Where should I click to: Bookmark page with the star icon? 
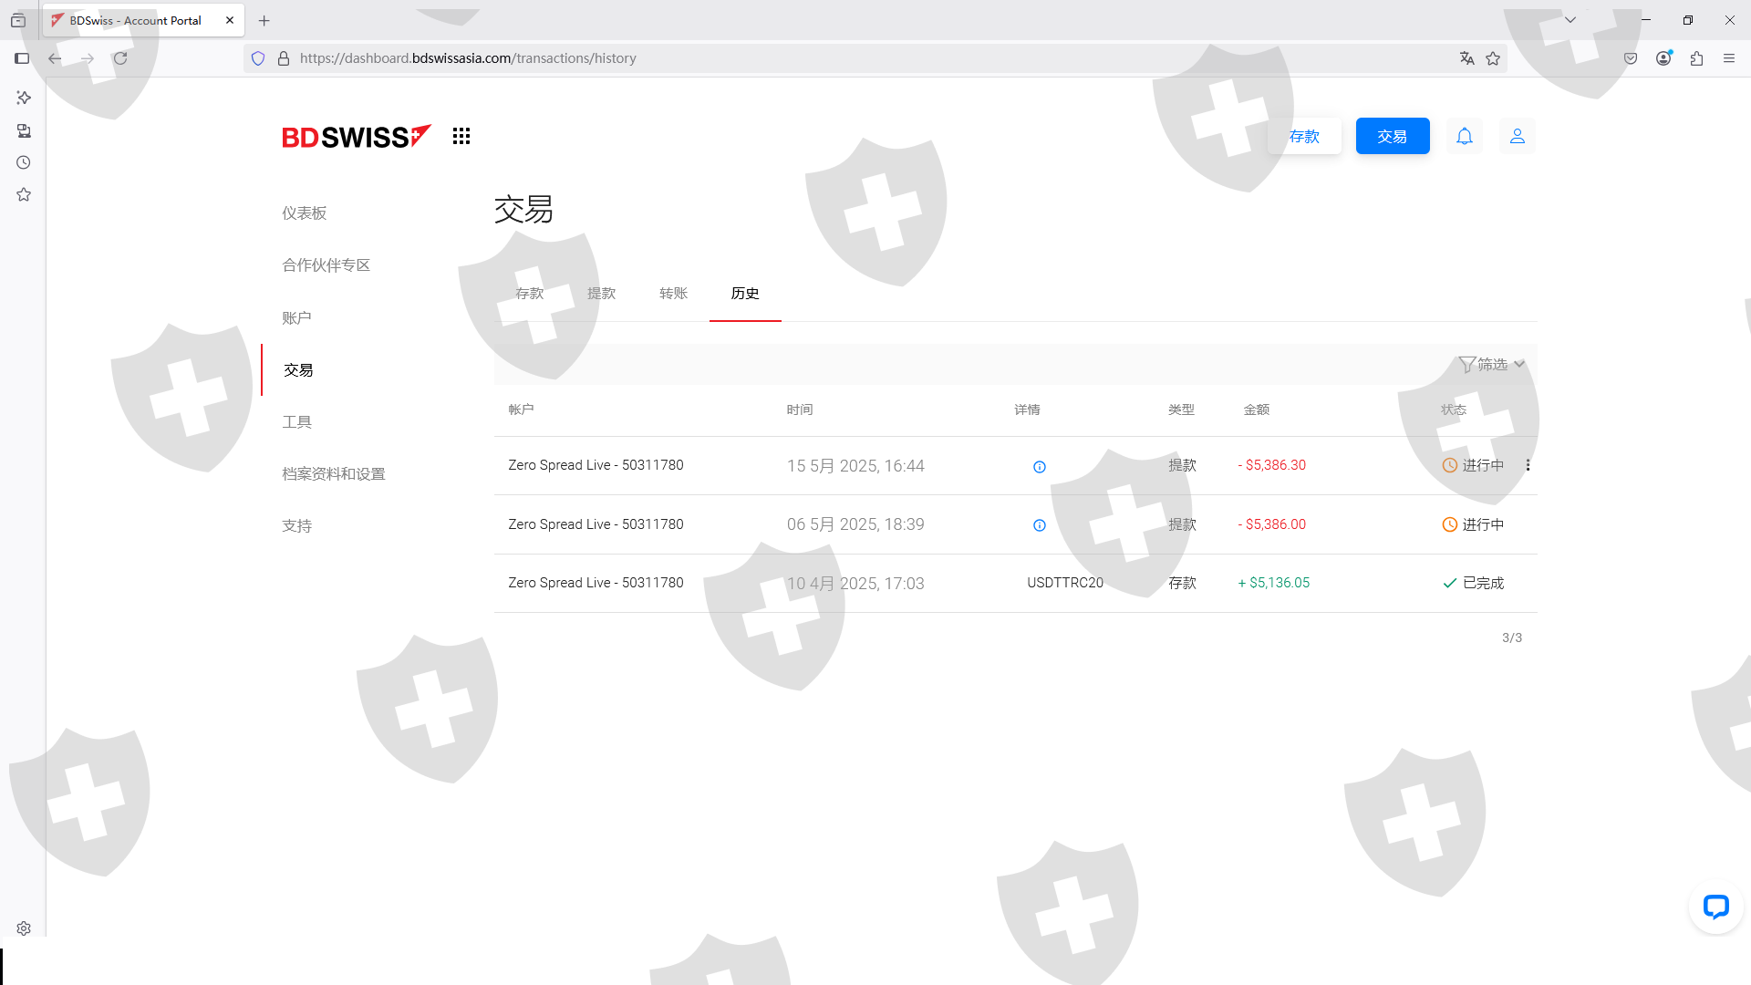coord(1493,58)
